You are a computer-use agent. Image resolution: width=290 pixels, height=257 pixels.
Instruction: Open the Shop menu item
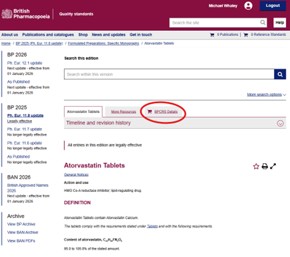(x=83, y=35)
